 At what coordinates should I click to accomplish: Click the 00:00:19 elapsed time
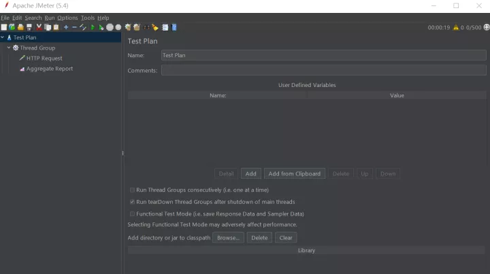[439, 27]
